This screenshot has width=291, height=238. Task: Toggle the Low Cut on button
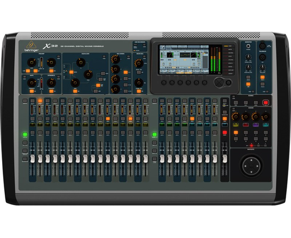click(x=51, y=71)
